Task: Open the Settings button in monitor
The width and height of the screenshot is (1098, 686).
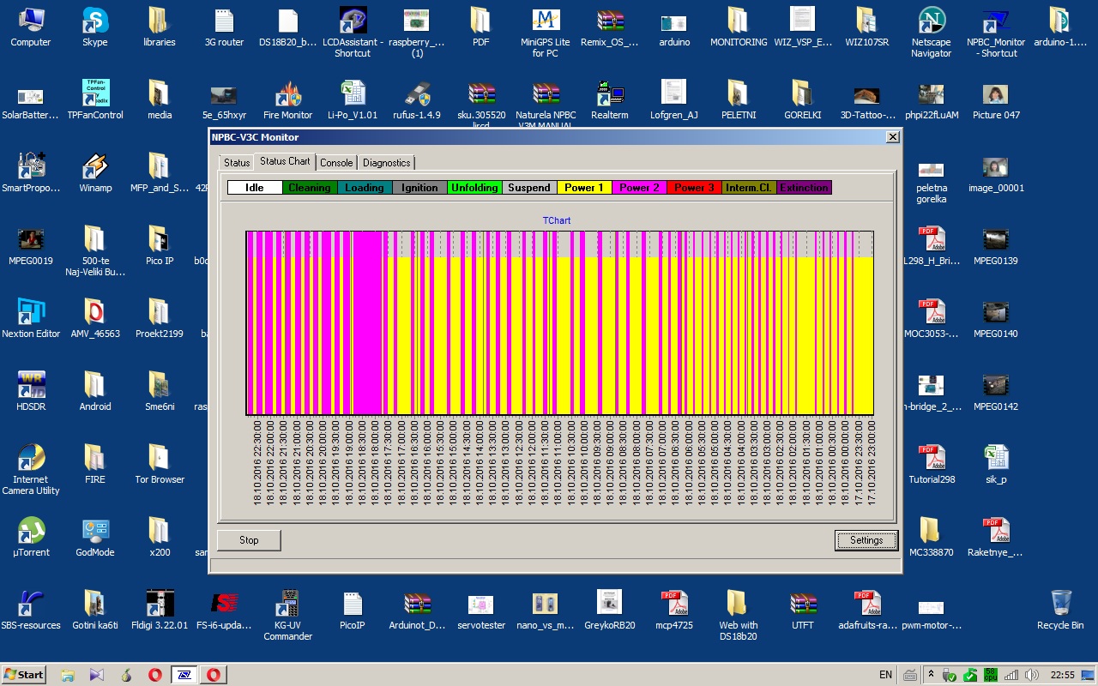Action: pyautogui.click(x=866, y=540)
